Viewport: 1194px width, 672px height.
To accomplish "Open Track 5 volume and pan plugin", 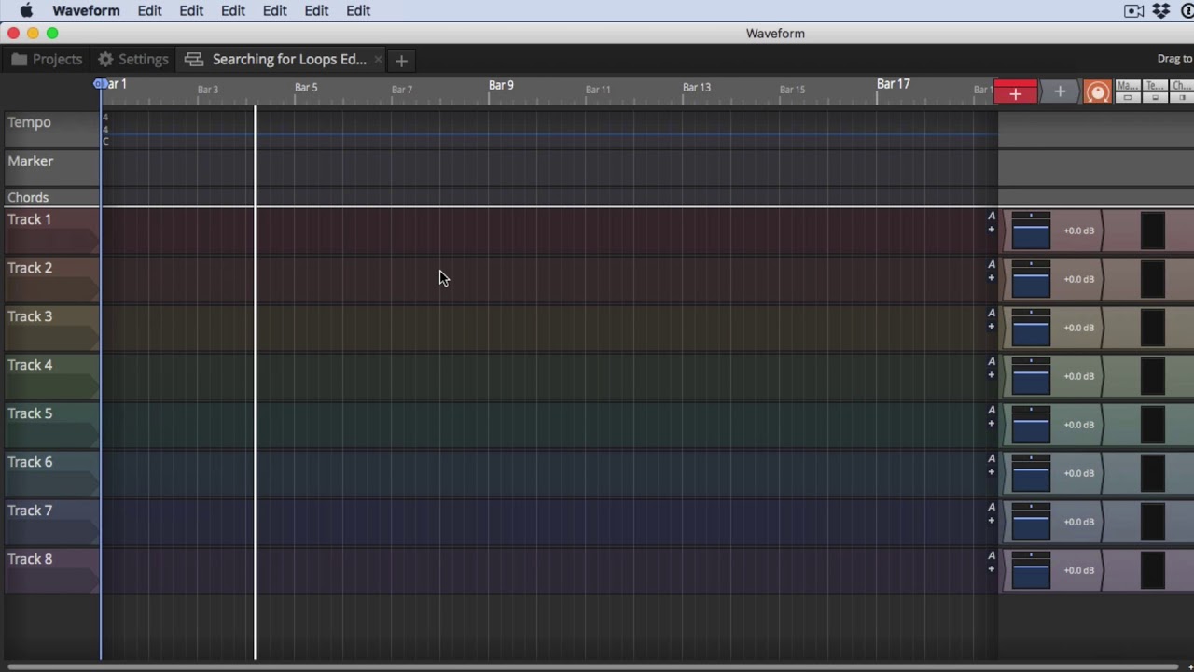I will (1031, 425).
